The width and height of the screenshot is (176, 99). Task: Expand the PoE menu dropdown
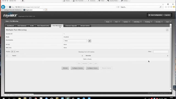tap(117, 22)
